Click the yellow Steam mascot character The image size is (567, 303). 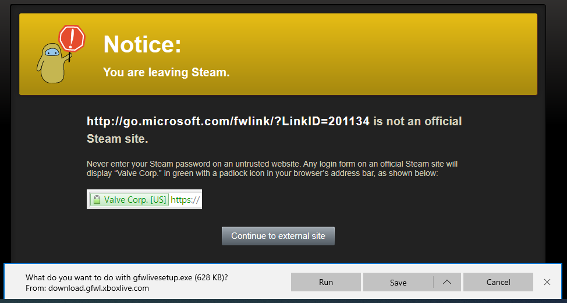[50, 65]
